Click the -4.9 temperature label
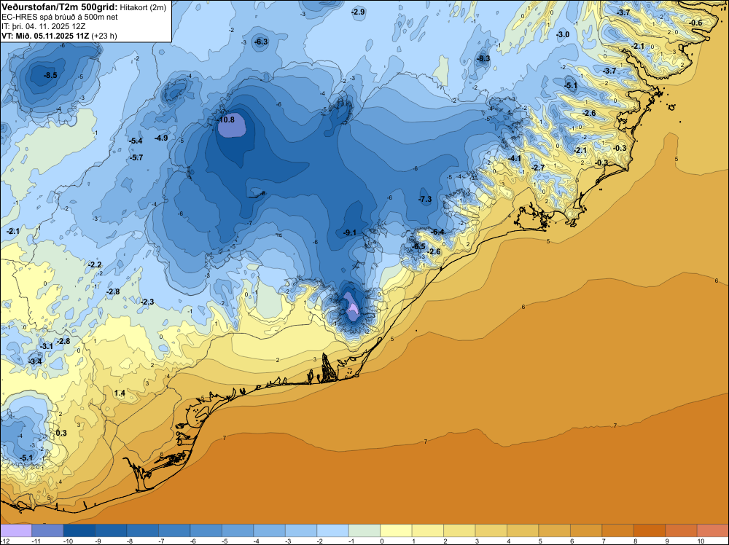The width and height of the screenshot is (729, 545). pyautogui.click(x=161, y=138)
